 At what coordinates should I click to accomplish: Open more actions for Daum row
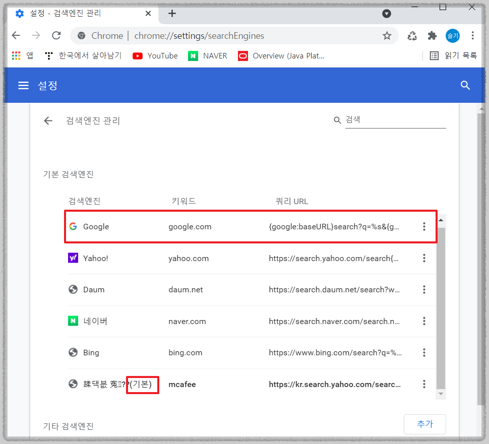(424, 290)
